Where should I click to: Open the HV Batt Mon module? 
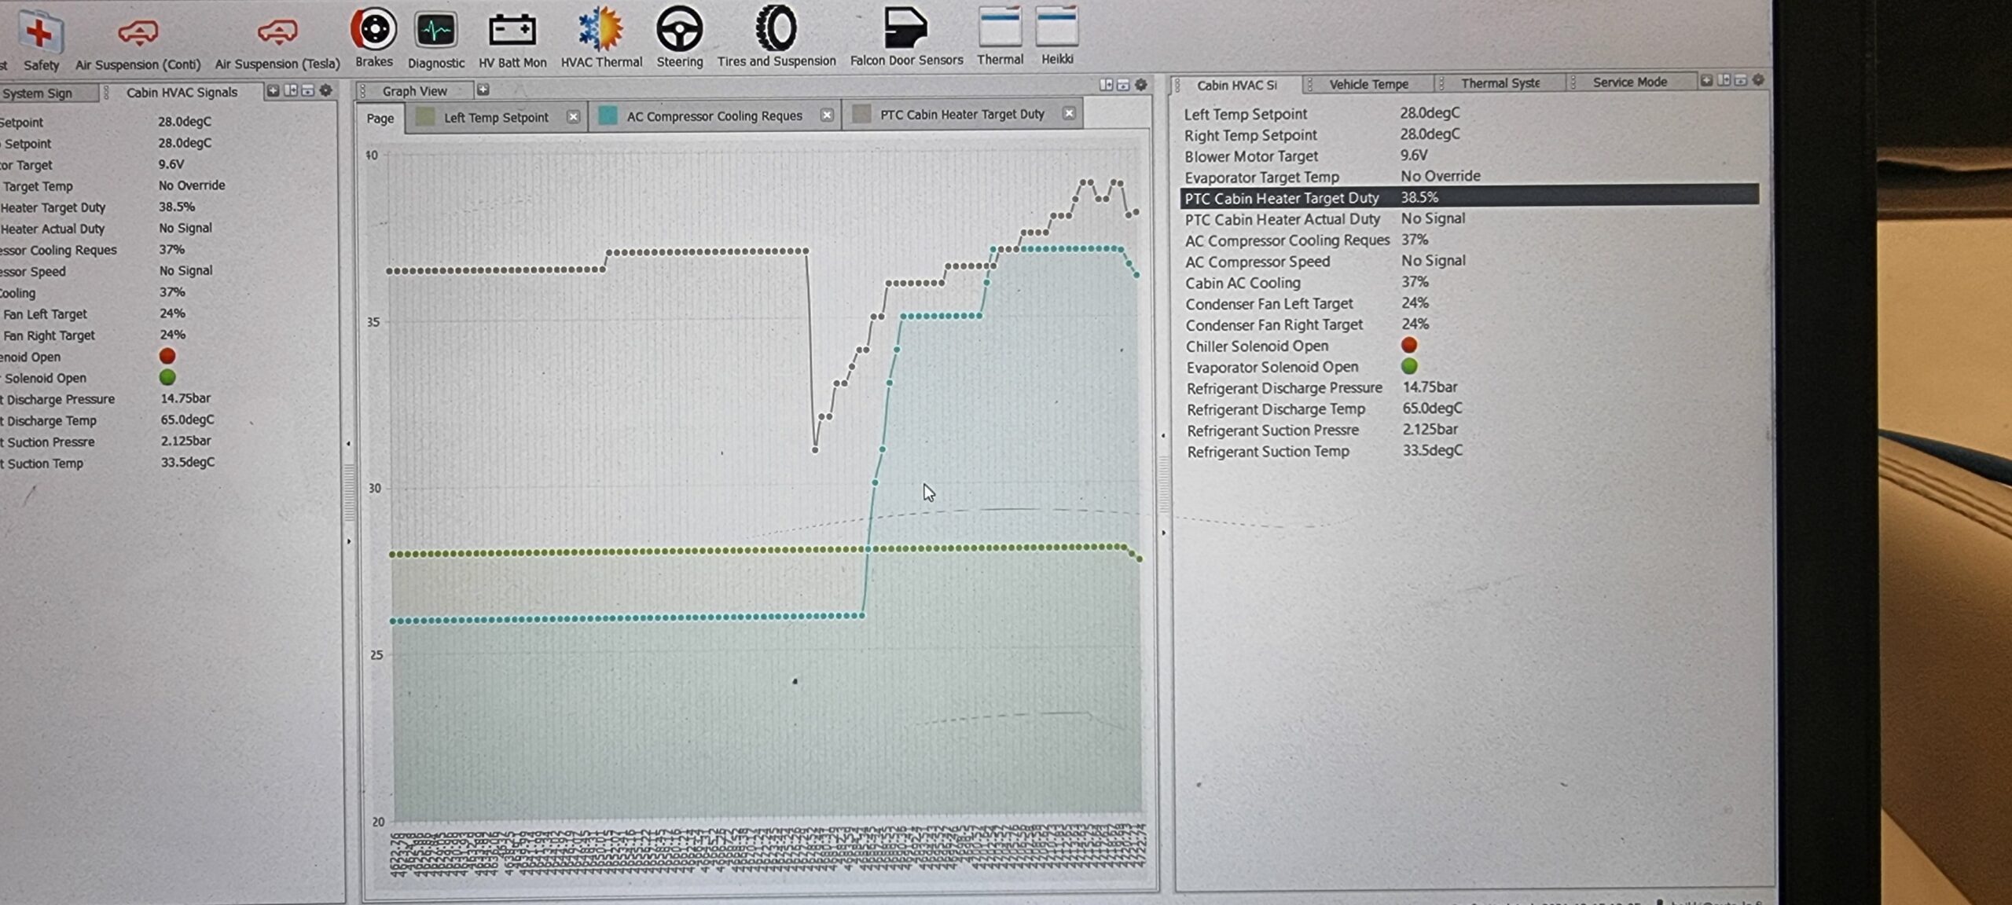(x=512, y=39)
